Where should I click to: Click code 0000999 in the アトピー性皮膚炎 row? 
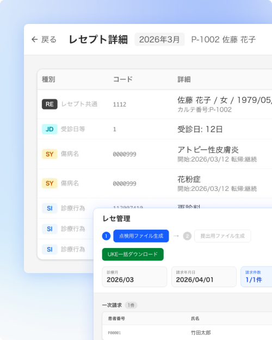(125, 154)
